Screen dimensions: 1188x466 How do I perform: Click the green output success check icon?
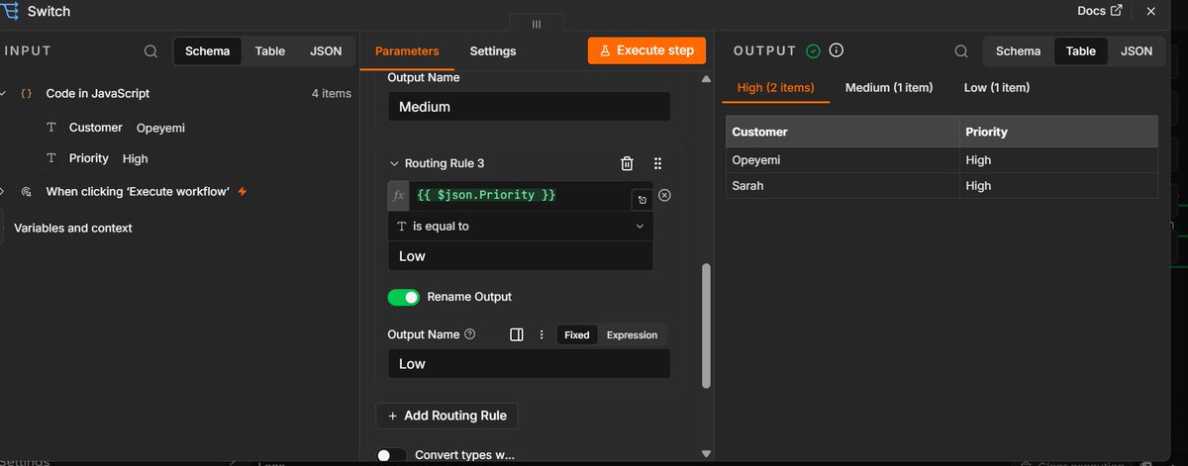(x=813, y=50)
